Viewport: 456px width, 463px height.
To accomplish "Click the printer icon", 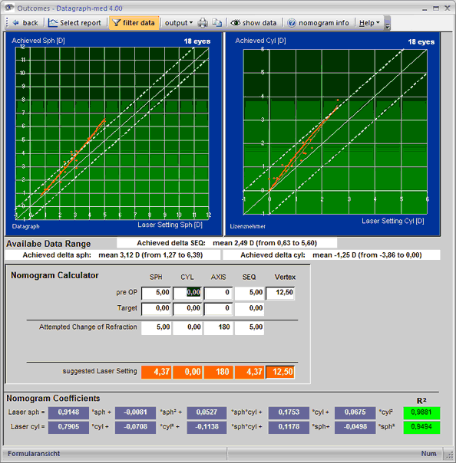I will [x=203, y=23].
